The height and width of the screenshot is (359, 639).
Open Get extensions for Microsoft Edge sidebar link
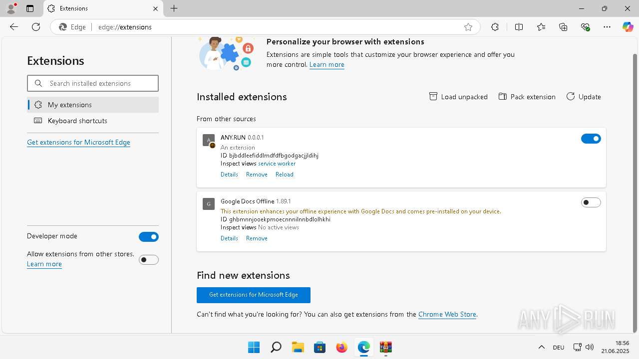78,142
